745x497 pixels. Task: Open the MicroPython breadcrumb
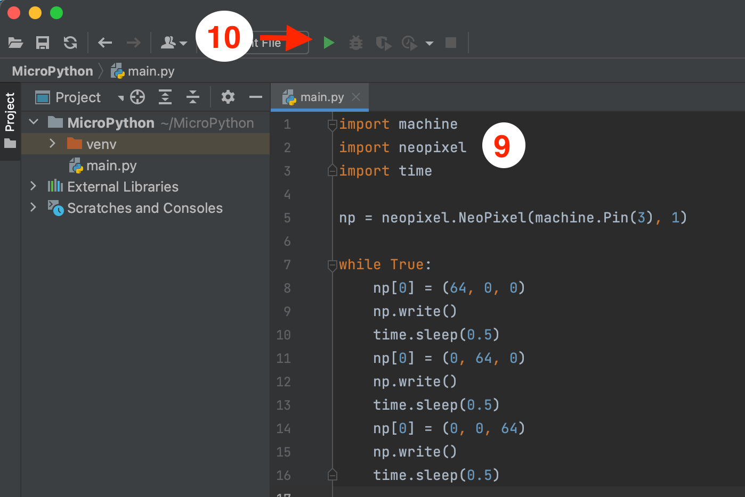[x=51, y=70]
